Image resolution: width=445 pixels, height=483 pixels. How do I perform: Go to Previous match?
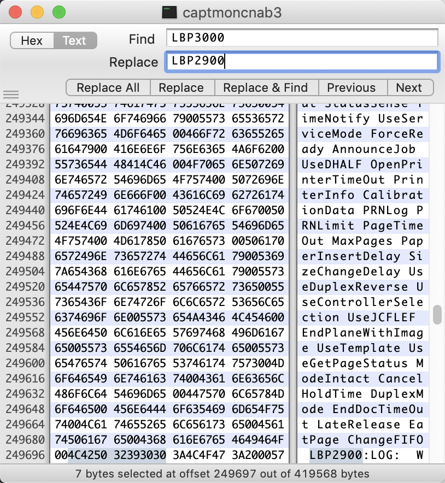(x=352, y=88)
